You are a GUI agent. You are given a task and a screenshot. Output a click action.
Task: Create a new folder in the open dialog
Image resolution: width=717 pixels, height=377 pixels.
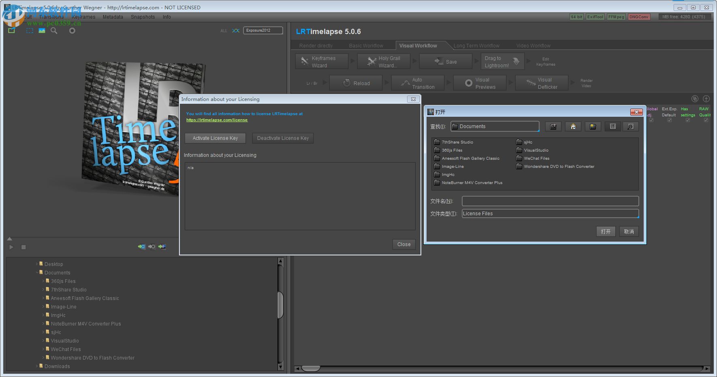[x=593, y=126]
